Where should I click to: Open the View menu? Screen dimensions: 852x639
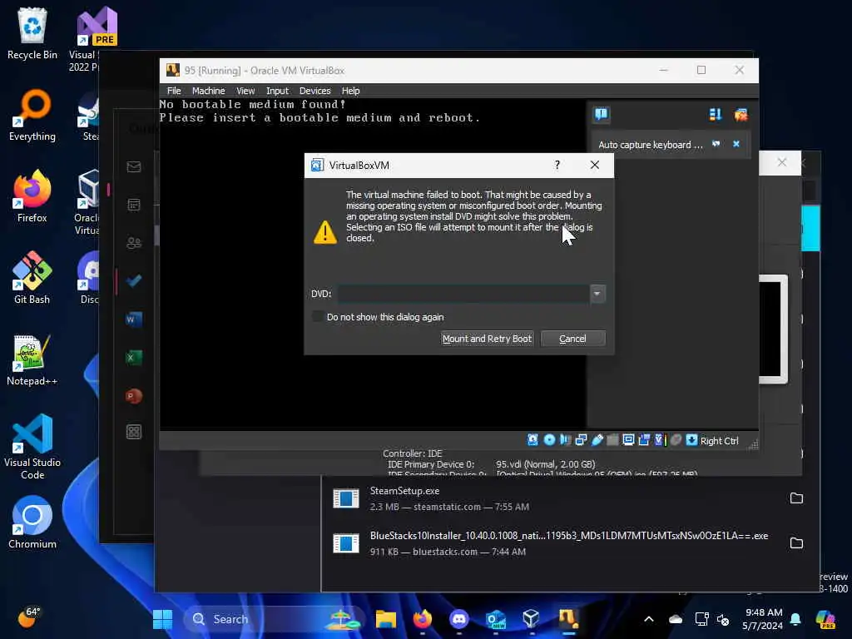[x=245, y=91]
